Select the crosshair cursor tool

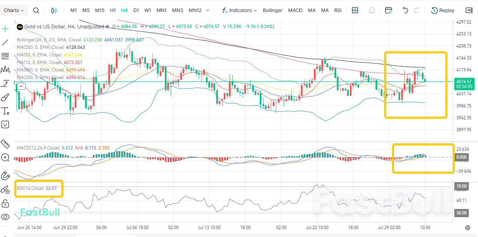tap(5, 28)
